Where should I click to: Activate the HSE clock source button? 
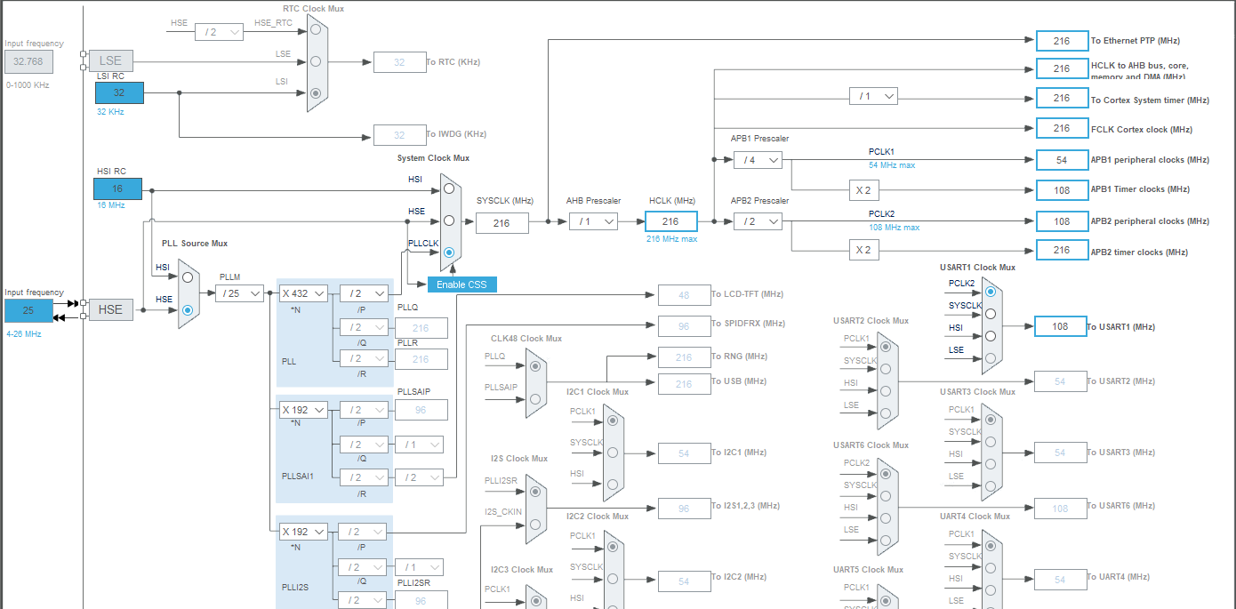point(110,309)
